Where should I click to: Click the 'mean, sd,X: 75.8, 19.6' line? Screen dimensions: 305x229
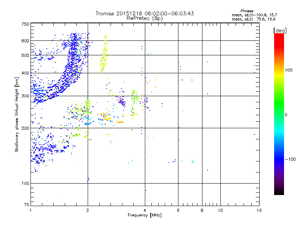click(254, 19)
